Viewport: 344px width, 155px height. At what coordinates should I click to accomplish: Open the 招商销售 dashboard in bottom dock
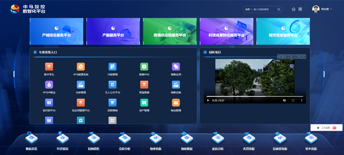94,141
